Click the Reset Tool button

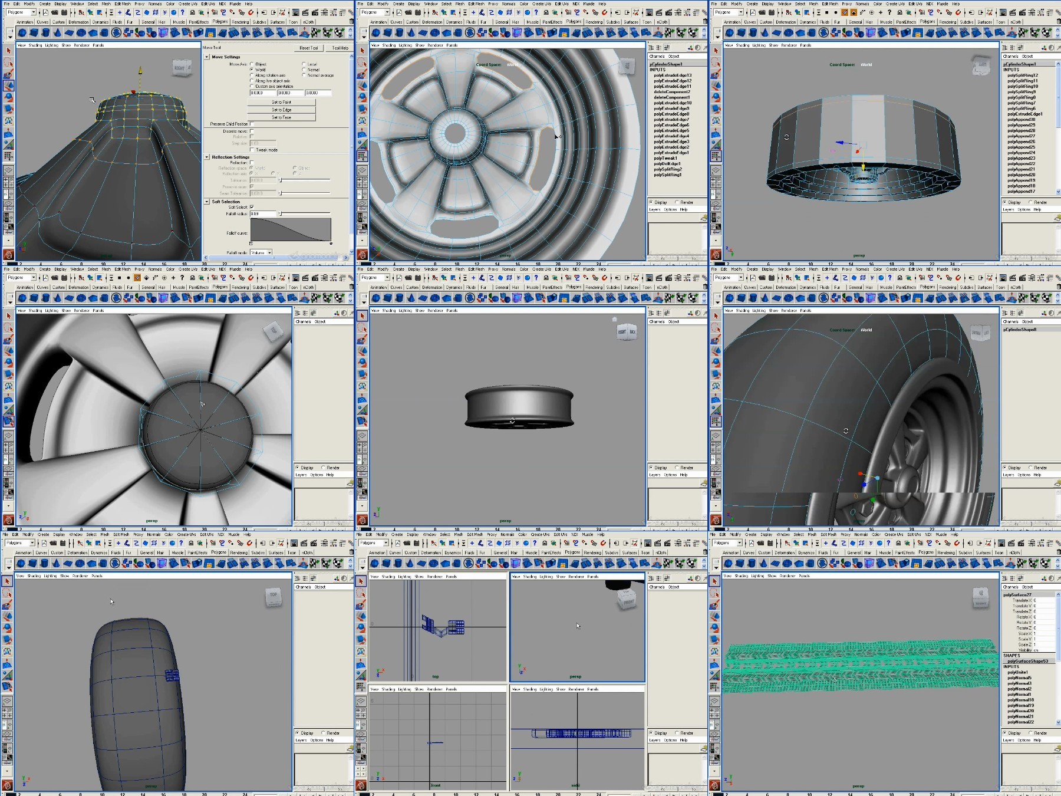[x=308, y=48]
